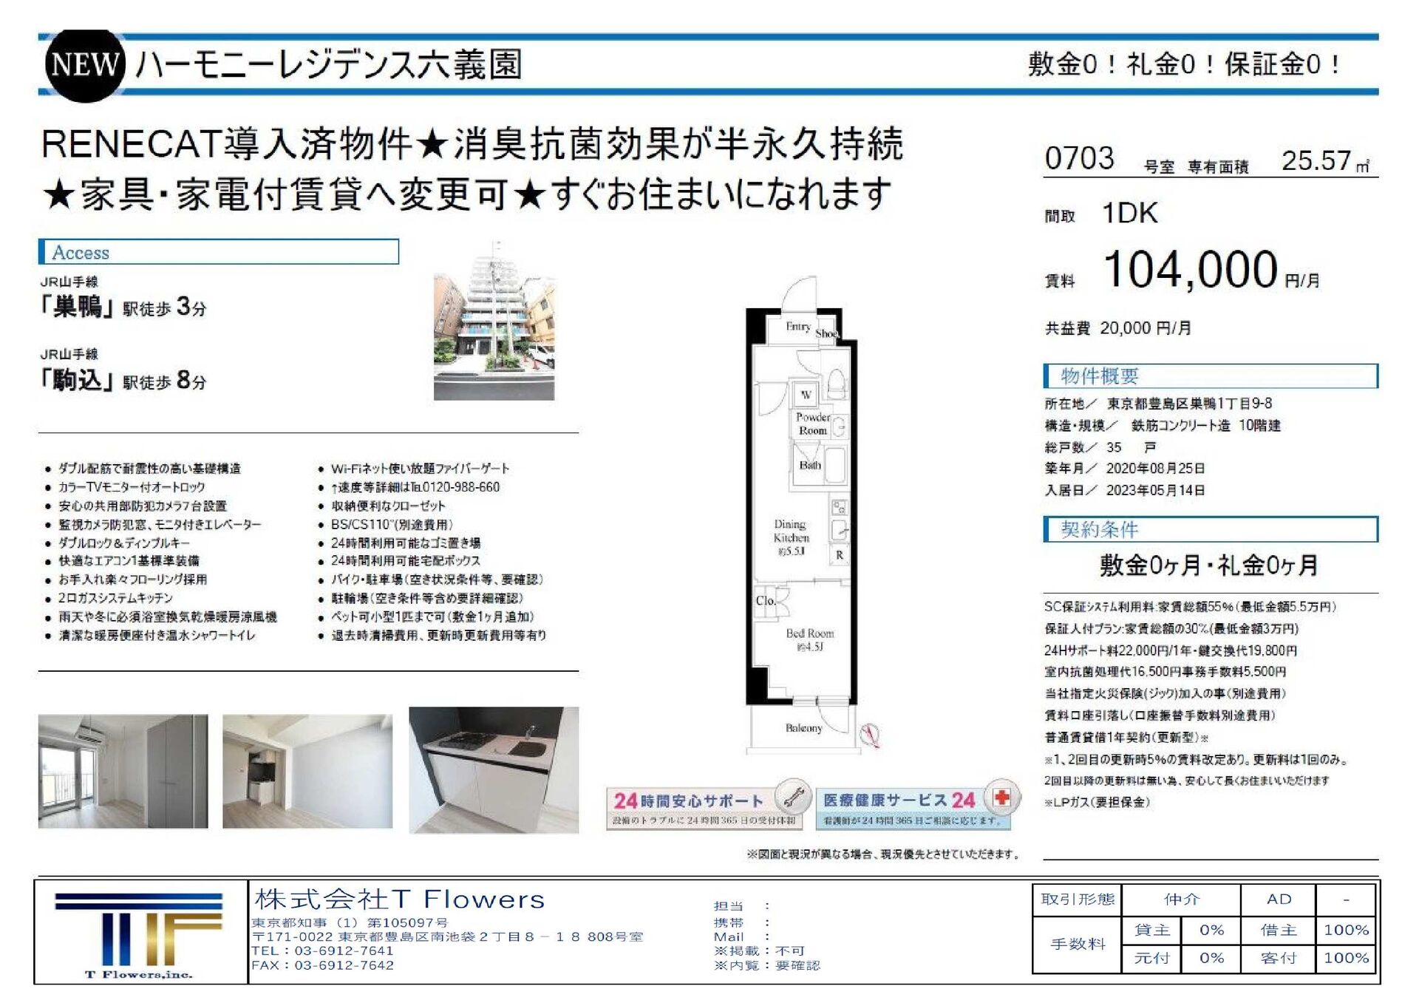Click the refrigerator R symbol in kitchen
1419x1003 pixels.
click(839, 555)
